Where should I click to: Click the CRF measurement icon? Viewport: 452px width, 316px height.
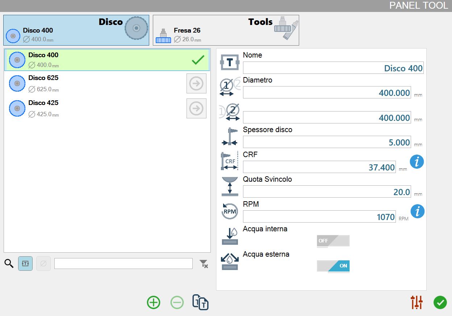point(230,161)
